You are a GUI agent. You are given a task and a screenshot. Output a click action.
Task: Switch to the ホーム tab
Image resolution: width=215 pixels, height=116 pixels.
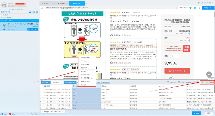[46, 3]
